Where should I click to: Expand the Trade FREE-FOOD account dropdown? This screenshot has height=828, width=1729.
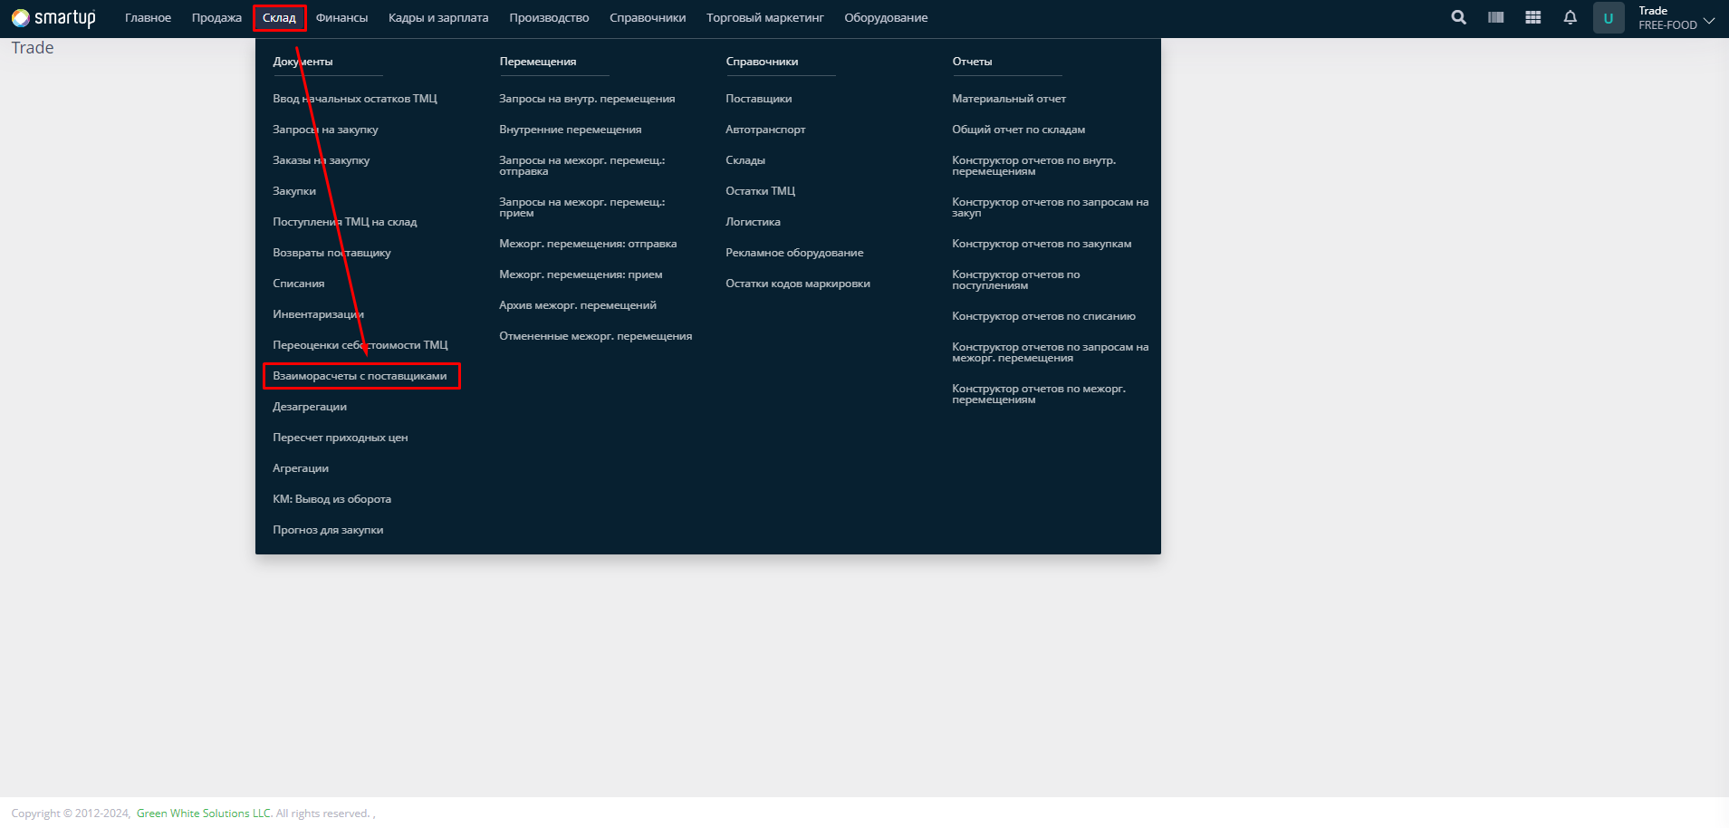pyautogui.click(x=1676, y=18)
